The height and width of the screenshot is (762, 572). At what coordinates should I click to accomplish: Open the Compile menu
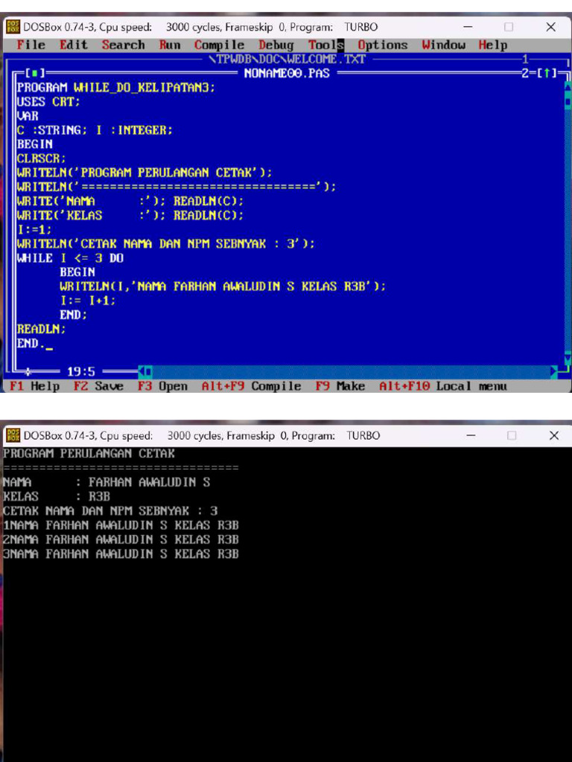(220, 45)
